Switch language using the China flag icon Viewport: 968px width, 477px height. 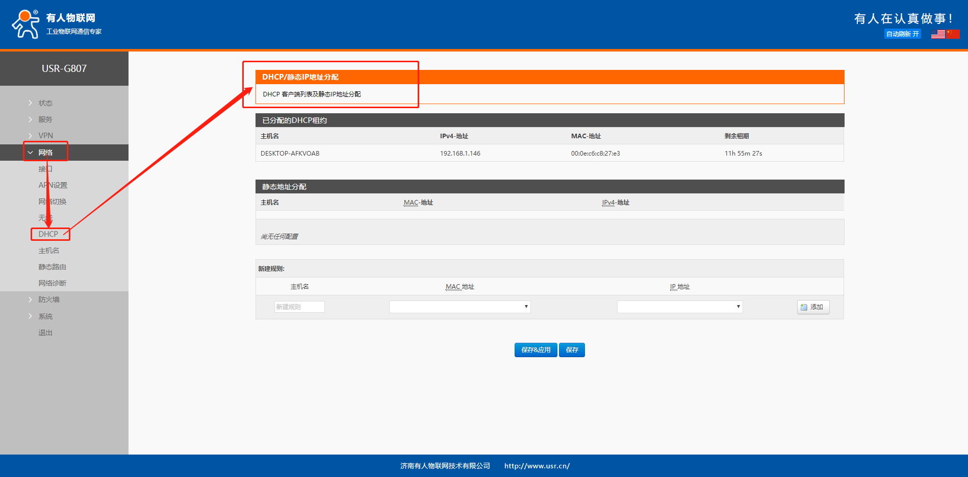click(x=953, y=34)
